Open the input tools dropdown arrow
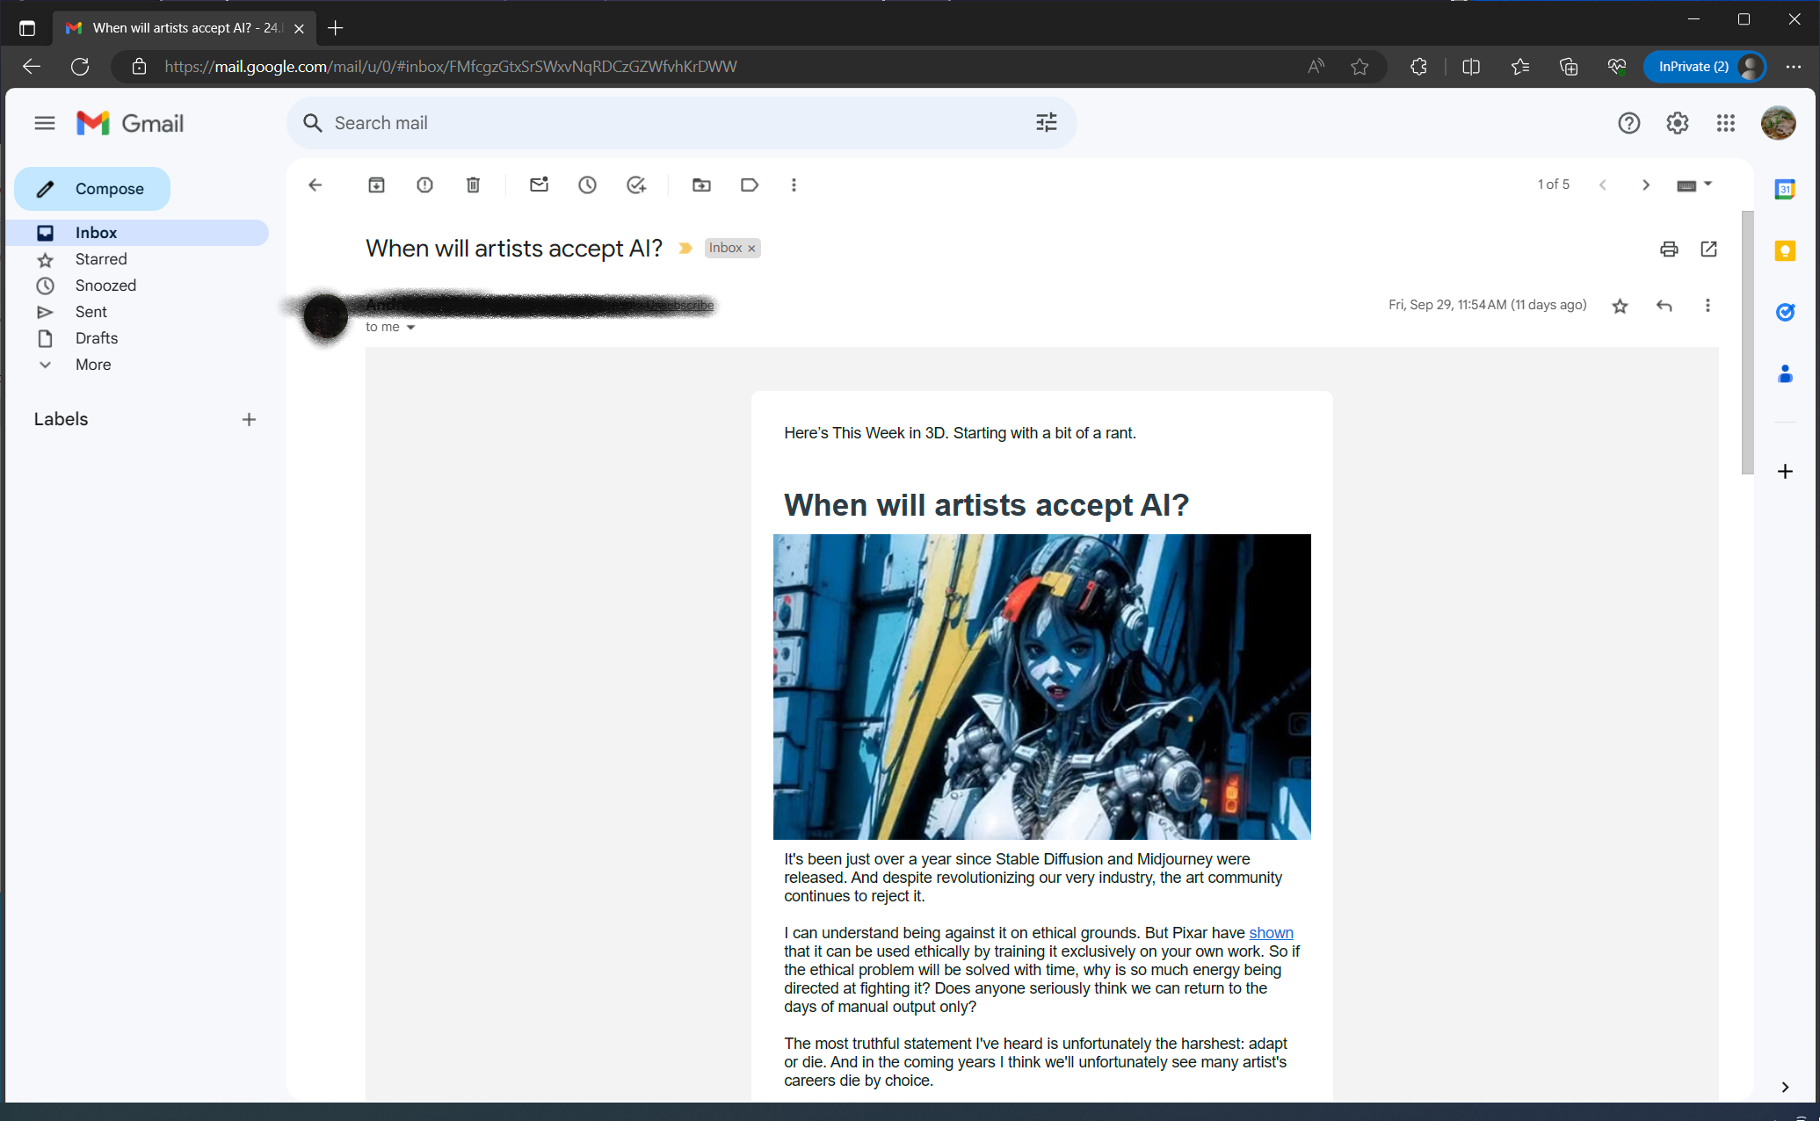1820x1121 pixels. [1708, 184]
